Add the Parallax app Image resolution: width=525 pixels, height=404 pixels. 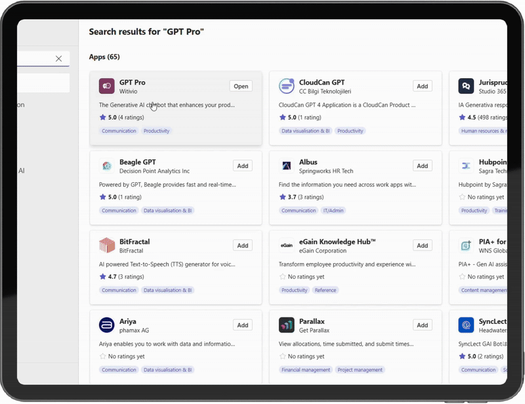[423, 325]
